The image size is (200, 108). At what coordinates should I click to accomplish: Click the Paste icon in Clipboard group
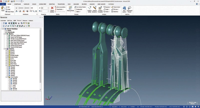click(x=3, y=8)
